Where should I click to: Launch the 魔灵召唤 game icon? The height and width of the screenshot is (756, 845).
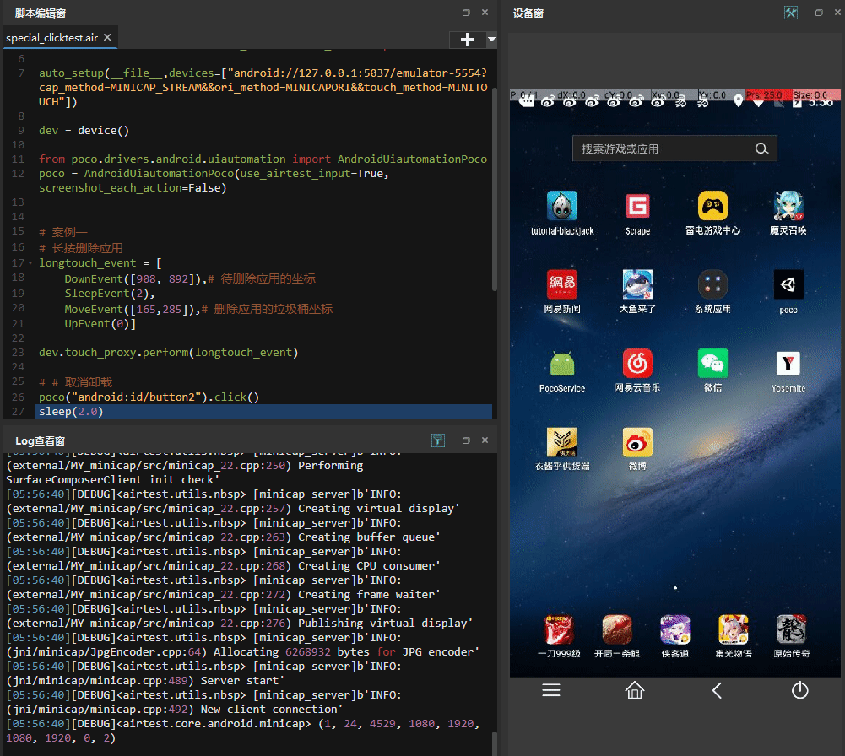[788, 206]
